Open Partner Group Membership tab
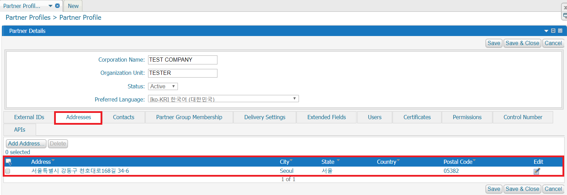567x195 pixels. [x=189, y=117]
